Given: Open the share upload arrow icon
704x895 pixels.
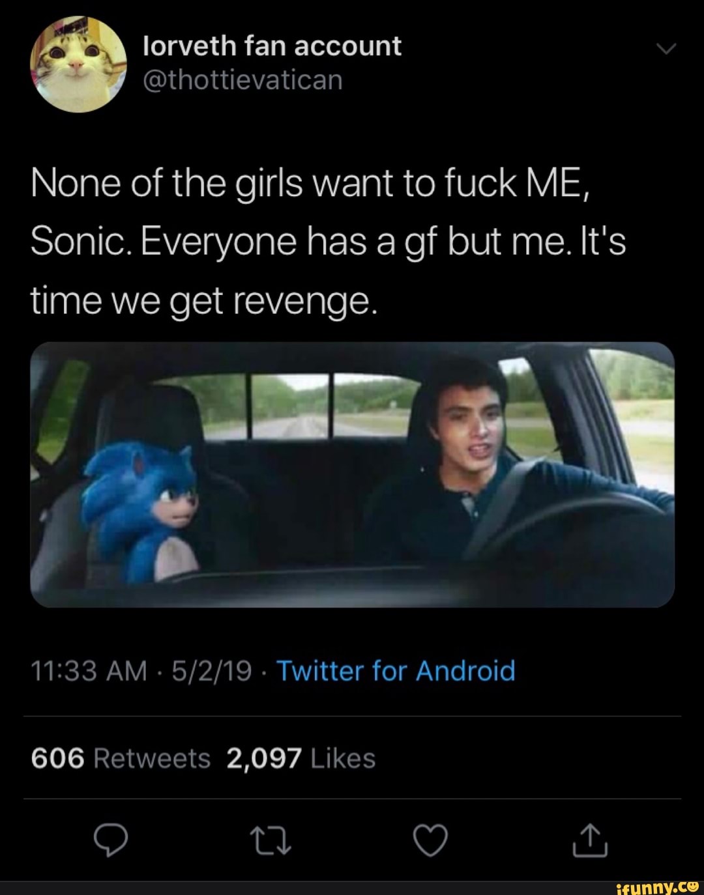Looking at the screenshot, I should click(591, 840).
